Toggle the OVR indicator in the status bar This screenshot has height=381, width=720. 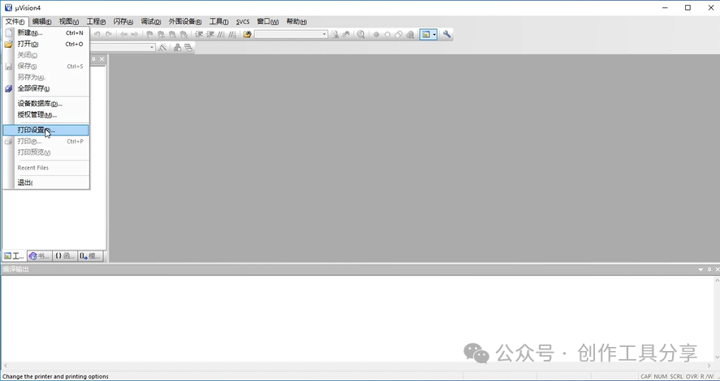coord(692,376)
